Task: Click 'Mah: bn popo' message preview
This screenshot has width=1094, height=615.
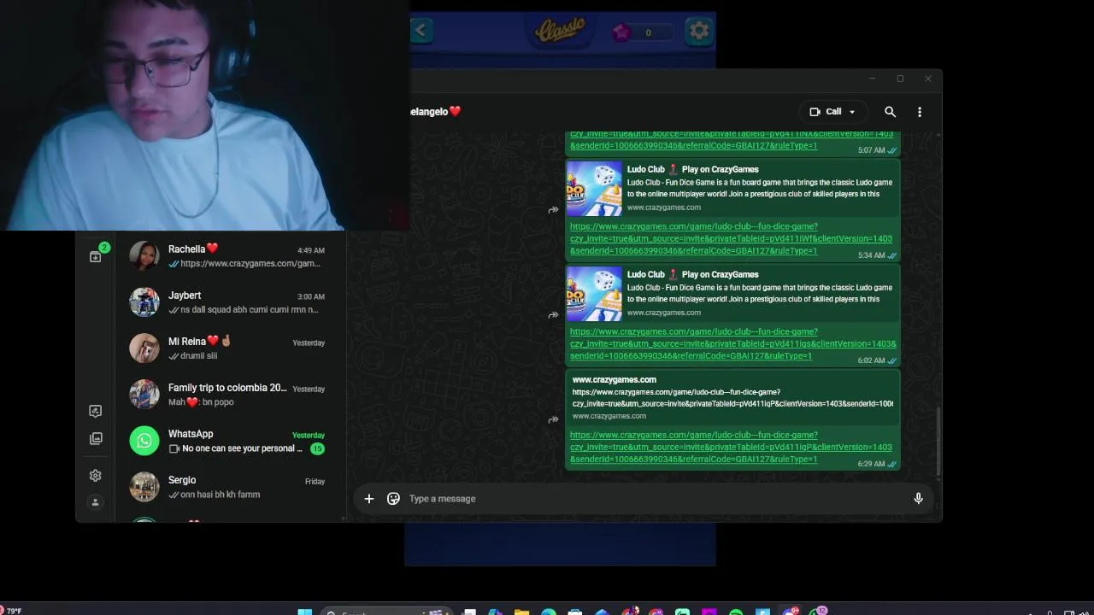Action: click(201, 402)
